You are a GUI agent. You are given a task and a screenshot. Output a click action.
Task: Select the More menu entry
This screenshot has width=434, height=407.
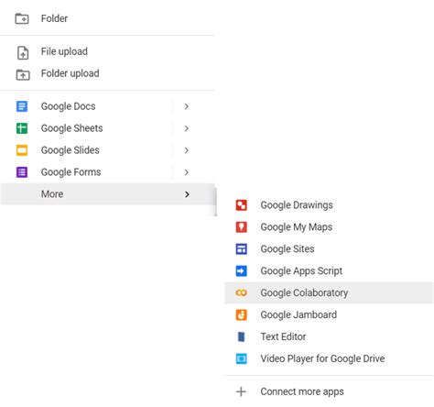pos(107,194)
